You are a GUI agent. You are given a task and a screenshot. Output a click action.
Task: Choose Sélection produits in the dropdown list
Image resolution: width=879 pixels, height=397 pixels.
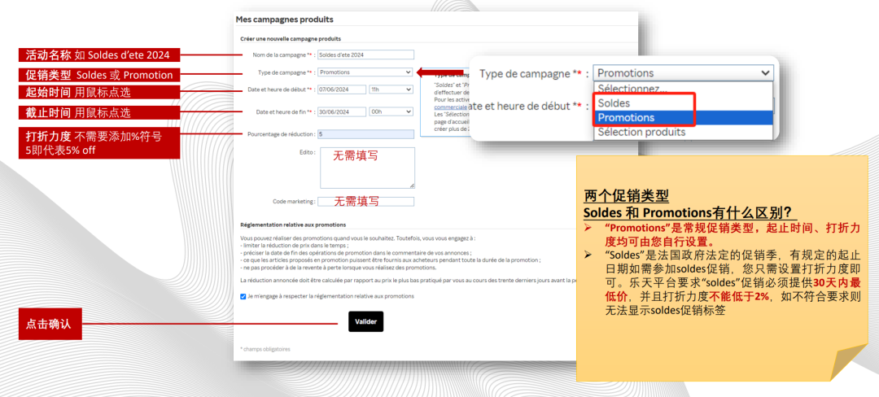[683, 132]
